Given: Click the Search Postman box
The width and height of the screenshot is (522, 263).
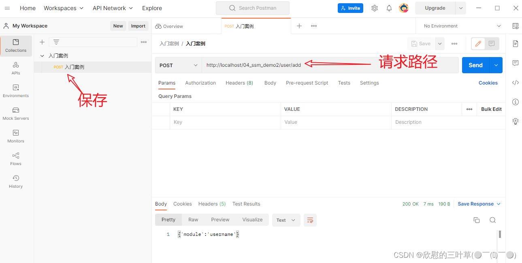Looking at the screenshot, I should pos(253,8).
